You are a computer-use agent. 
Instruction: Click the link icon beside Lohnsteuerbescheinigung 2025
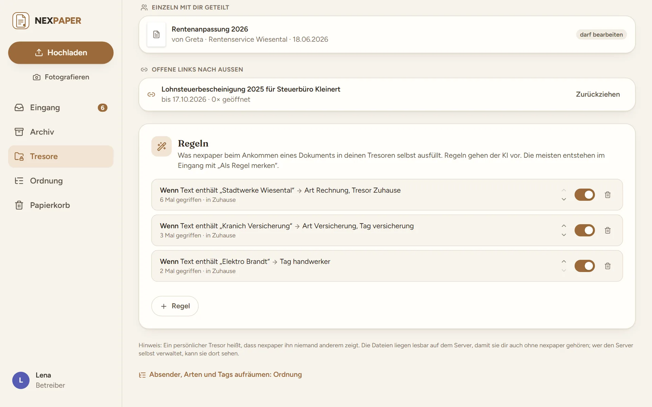[x=151, y=94]
